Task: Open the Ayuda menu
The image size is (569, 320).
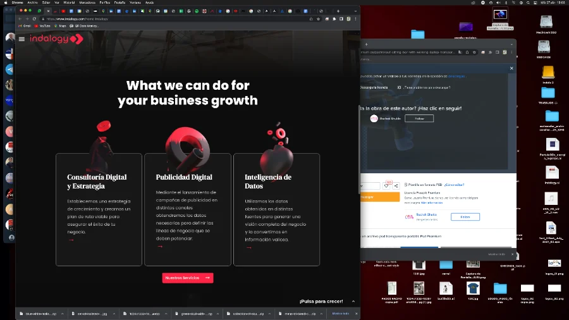Action: 149,3
